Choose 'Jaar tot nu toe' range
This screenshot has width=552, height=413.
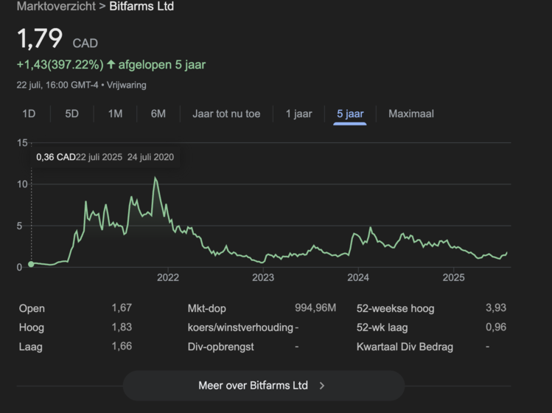click(x=226, y=114)
